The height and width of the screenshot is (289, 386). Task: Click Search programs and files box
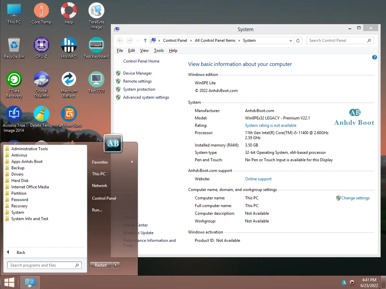(x=45, y=265)
